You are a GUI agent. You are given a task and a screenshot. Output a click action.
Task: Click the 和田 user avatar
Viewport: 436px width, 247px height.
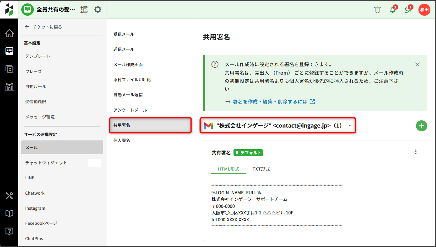[x=424, y=10]
